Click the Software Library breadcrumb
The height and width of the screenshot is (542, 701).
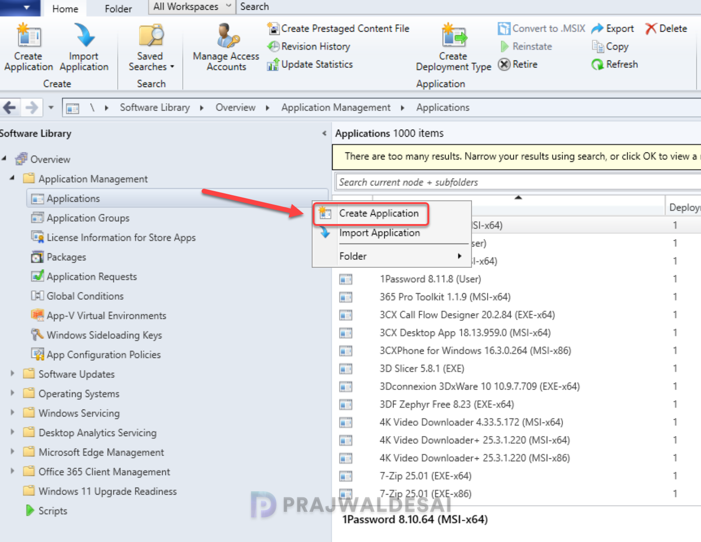pyautogui.click(x=155, y=108)
